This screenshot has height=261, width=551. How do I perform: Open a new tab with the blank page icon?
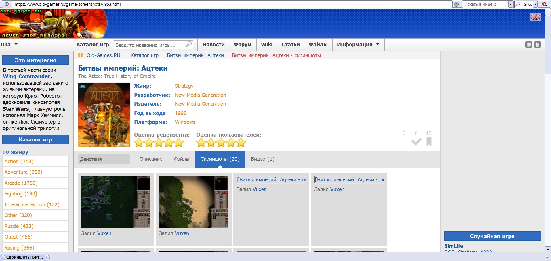click(48, 257)
